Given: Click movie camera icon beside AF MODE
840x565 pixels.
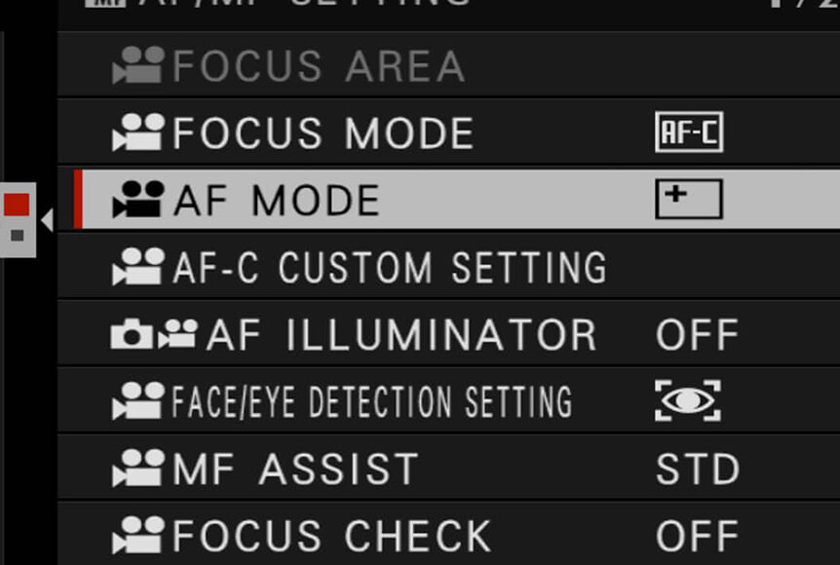Looking at the screenshot, I should click(138, 200).
